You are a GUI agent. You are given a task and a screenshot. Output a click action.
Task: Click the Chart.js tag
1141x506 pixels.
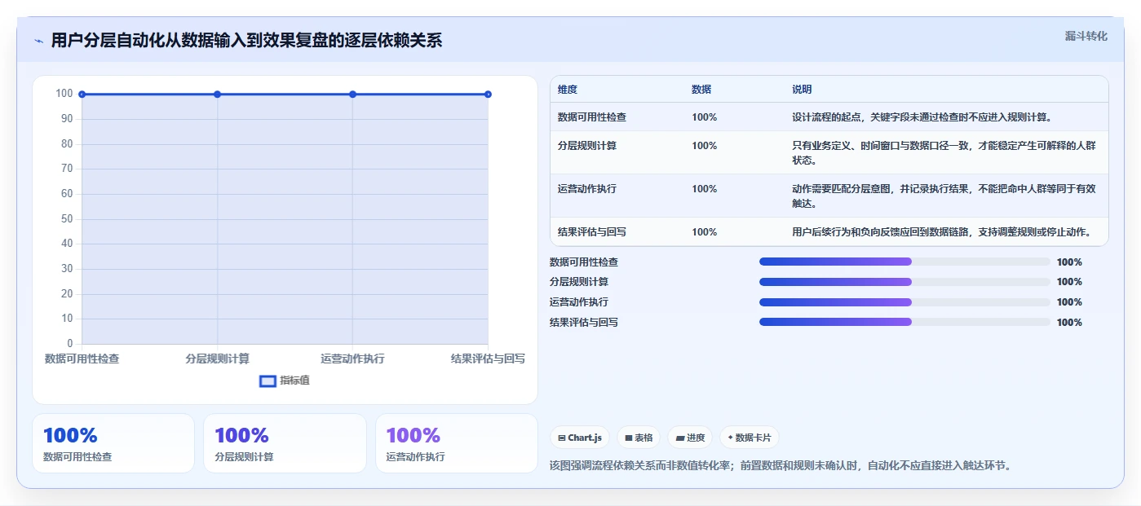click(580, 438)
